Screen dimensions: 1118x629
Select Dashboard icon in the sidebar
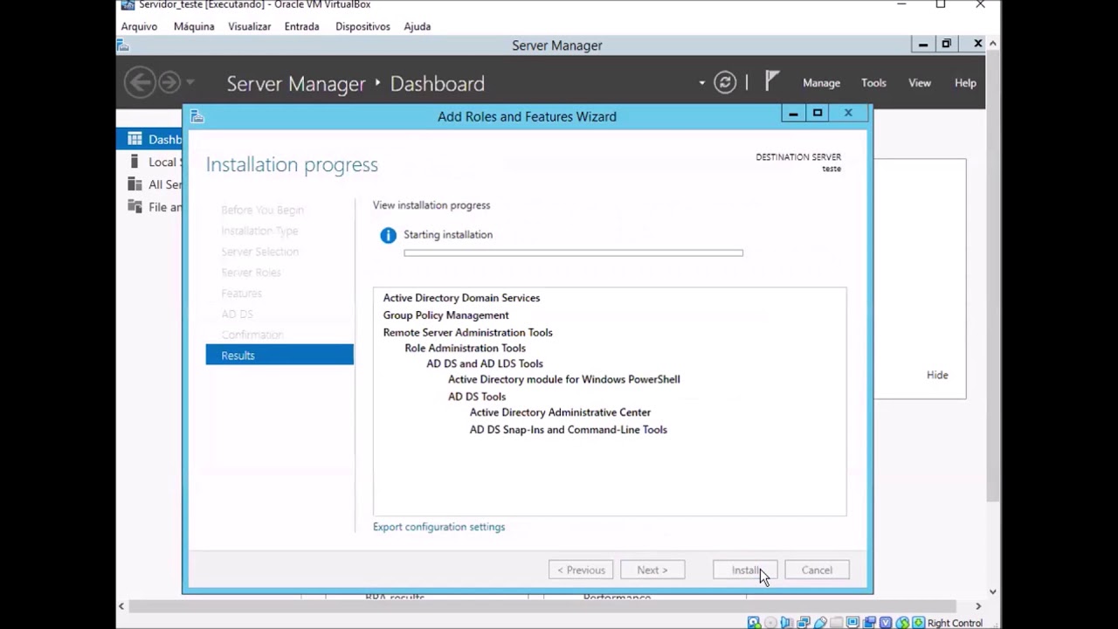[135, 139]
